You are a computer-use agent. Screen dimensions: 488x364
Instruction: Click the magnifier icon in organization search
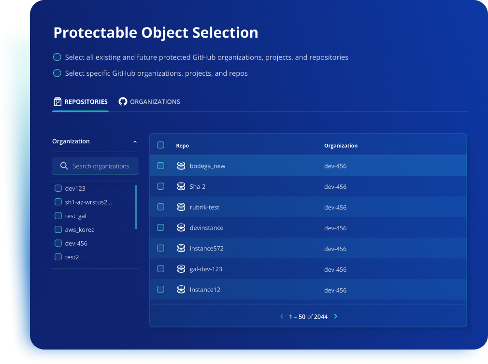(64, 166)
